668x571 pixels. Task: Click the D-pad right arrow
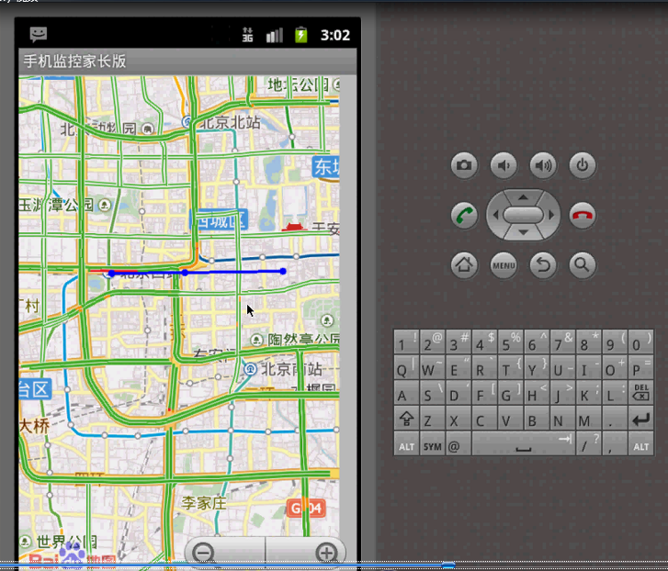[551, 215]
